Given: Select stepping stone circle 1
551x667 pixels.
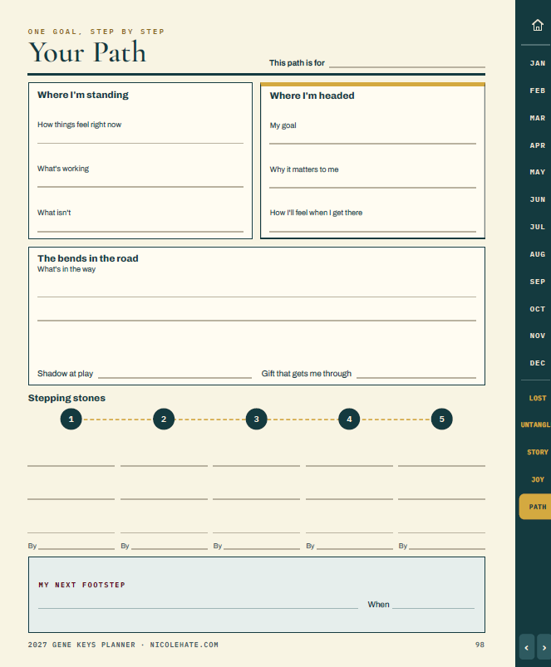Looking at the screenshot, I should point(71,419).
